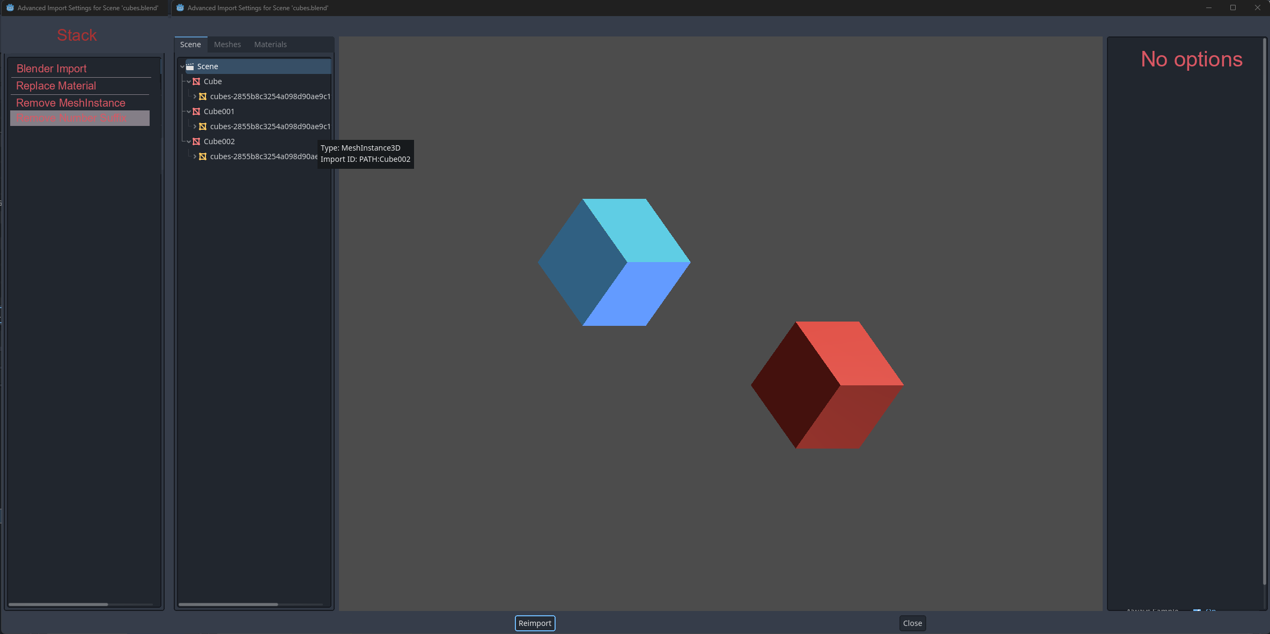Image resolution: width=1270 pixels, height=634 pixels.
Task: Switch to the Meshes tab
Action: coord(227,44)
